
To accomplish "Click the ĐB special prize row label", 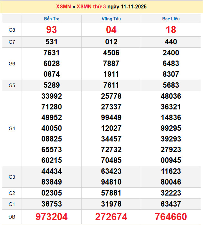I will click(x=12, y=217).
